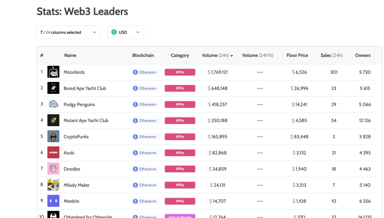Screen dimensions: 384x218
Task: Sort table by Volume (24h%) column
Action: 258,55
